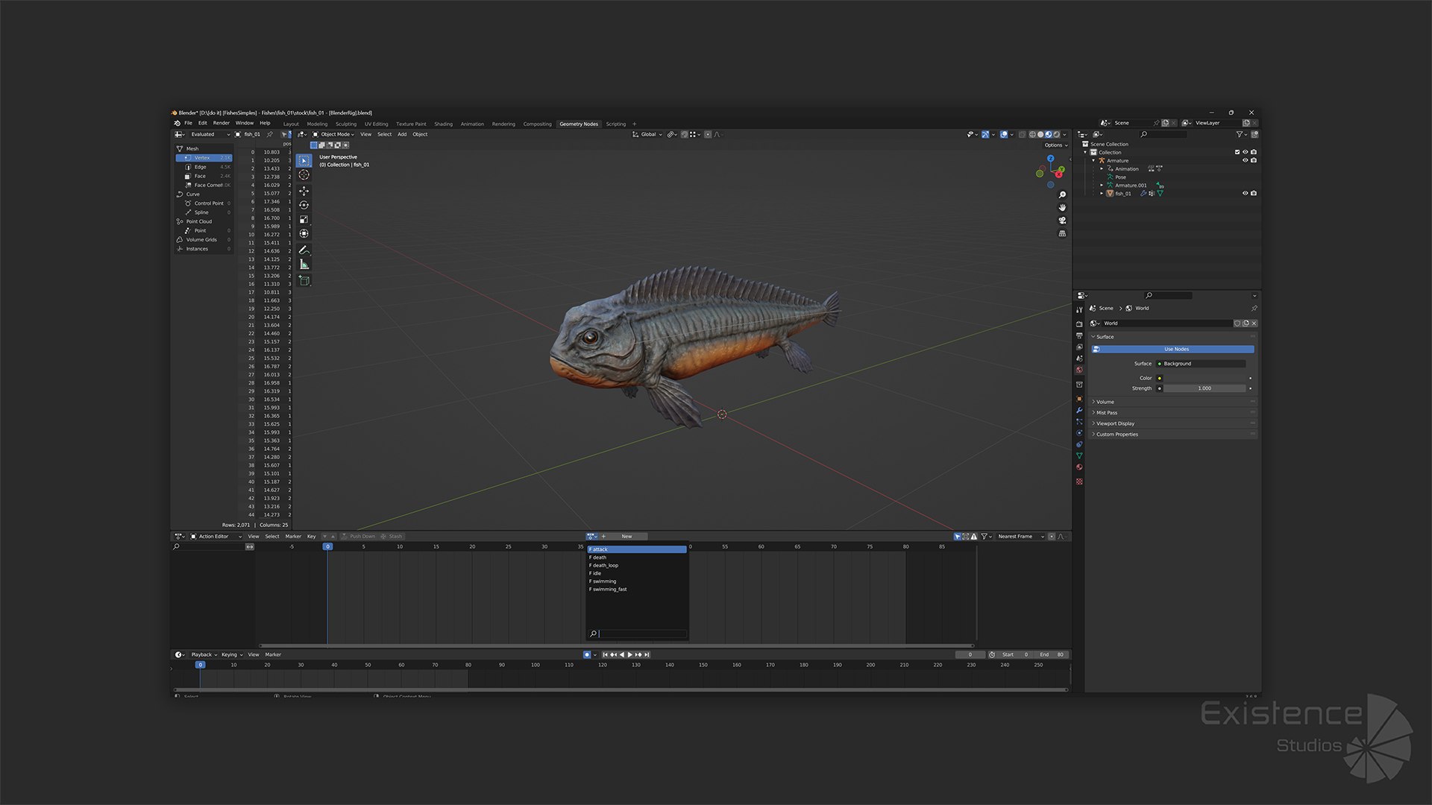Hide fish_01 object in viewport
The height and width of the screenshot is (805, 1432).
[1245, 193]
